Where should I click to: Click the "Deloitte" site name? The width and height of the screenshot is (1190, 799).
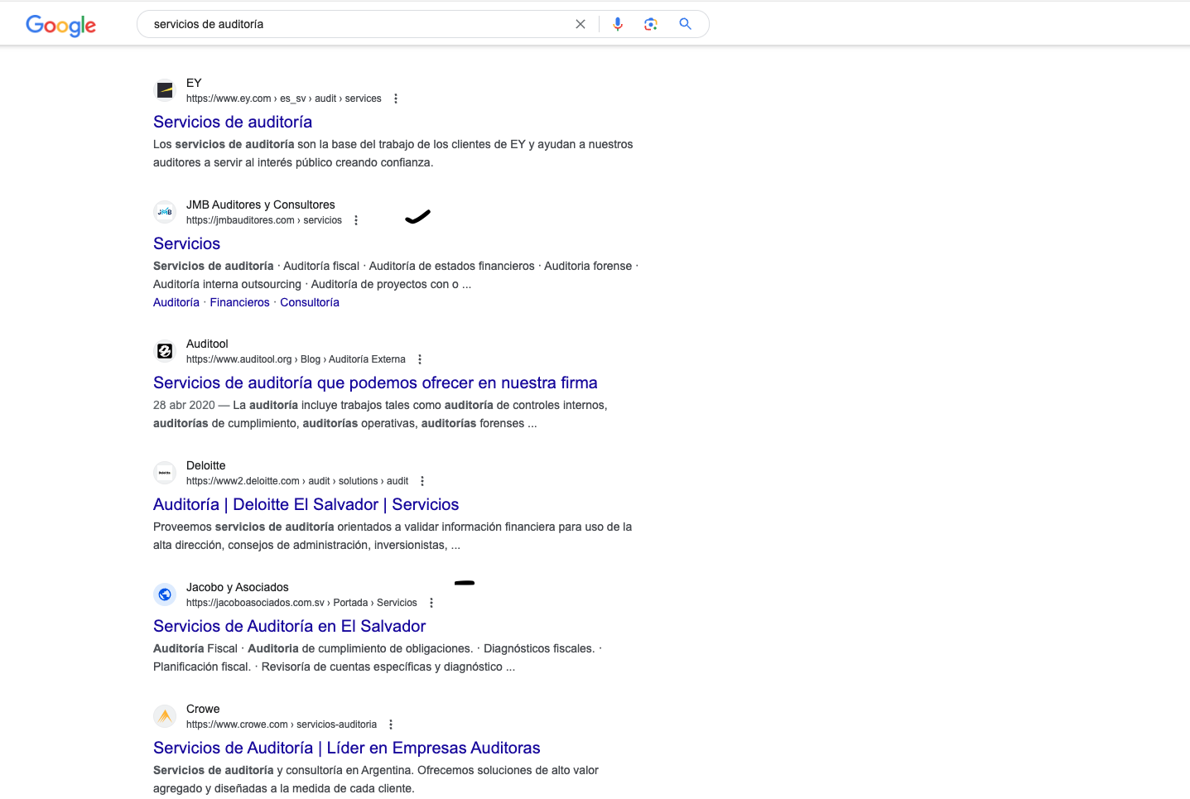[205, 465]
